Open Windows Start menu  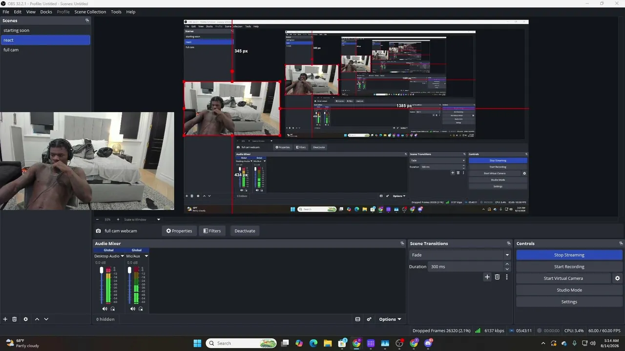pyautogui.click(x=197, y=343)
